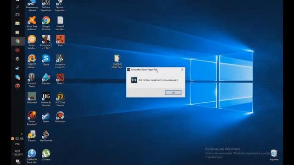294x165 pixels.
Task: Open the EVEREST Ultimate shortcut
Action: [x=32, y=61]
